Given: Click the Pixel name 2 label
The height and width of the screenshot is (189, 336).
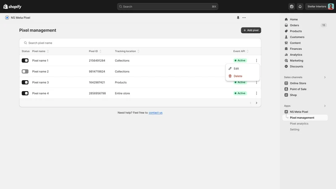Looking at the screenshot, I should point(40,71).
